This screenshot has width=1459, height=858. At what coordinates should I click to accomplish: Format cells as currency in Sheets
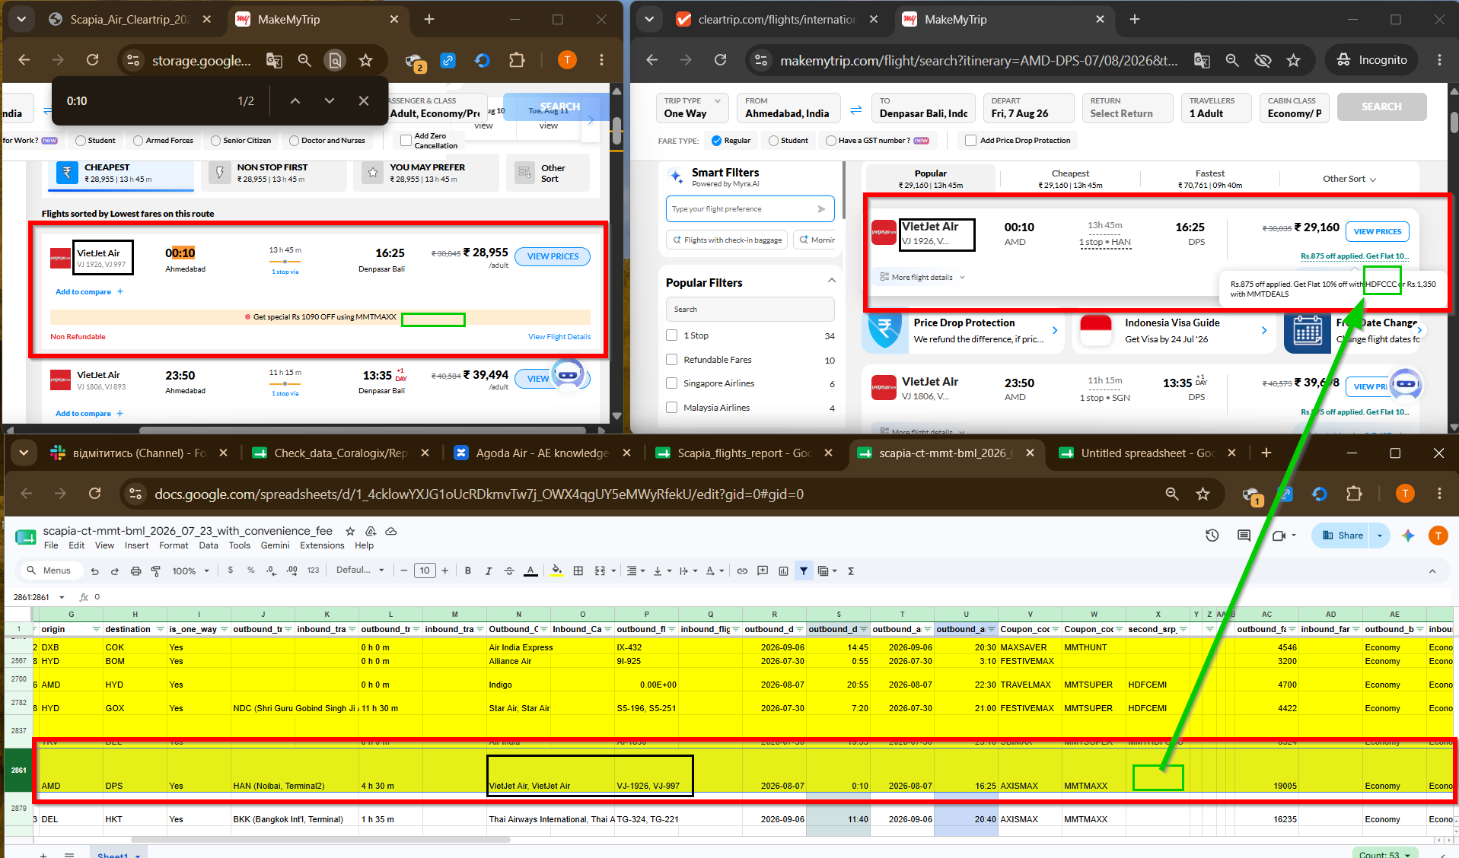pos(231,570)
